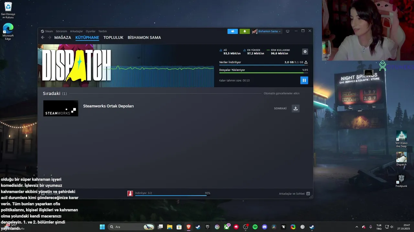This screenshot has height=232, width=414.
Task: Select Still Wakes the Deep desktop shortcut
Action: click(x=401, y=139)
